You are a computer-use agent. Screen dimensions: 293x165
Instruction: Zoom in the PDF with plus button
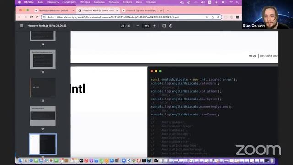coord(154,26)
